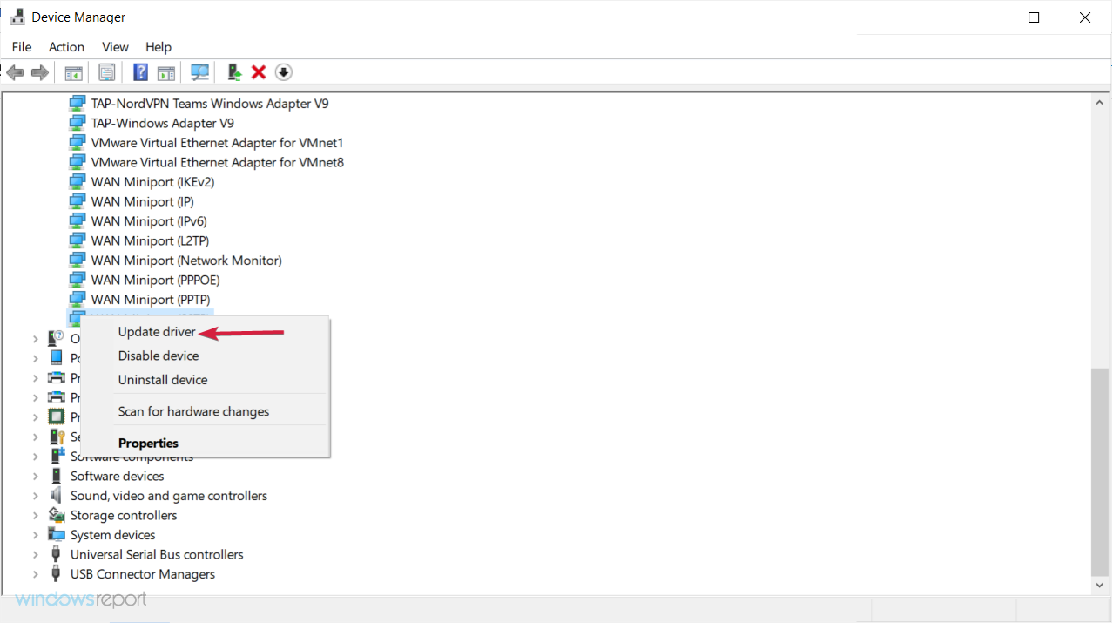Expand Universal Serial Bus controllers
This screenshot has width=1113, height=623.
point(36,554)
